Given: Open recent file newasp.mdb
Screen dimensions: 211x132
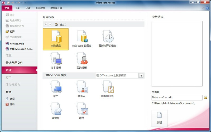Looking at the screenshot, I should coord(15,44).
